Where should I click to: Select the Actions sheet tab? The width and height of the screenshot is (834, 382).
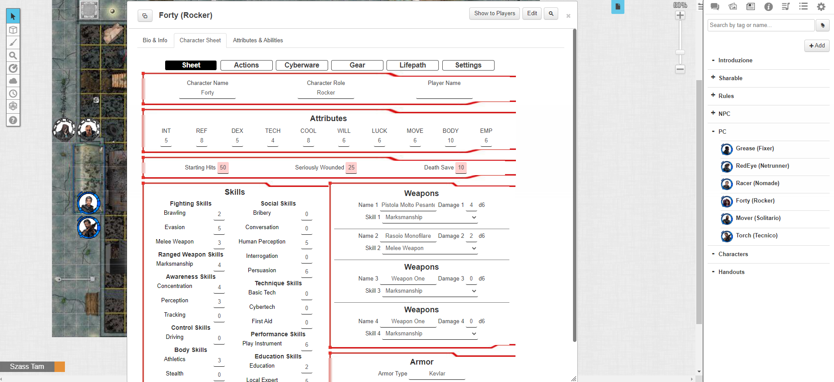247,65
